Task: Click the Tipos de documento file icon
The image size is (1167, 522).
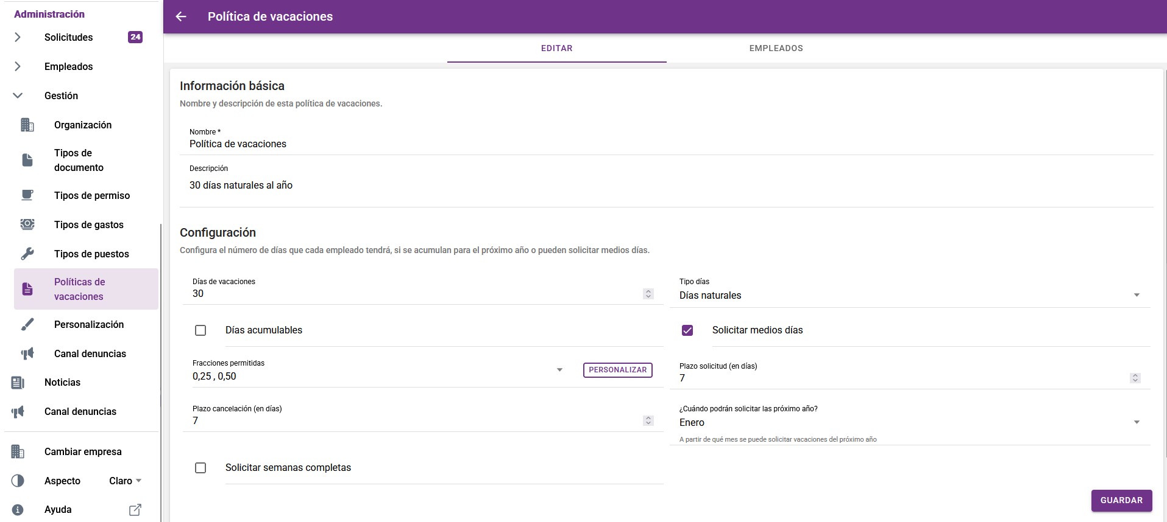Action: [x=27, y=160]
